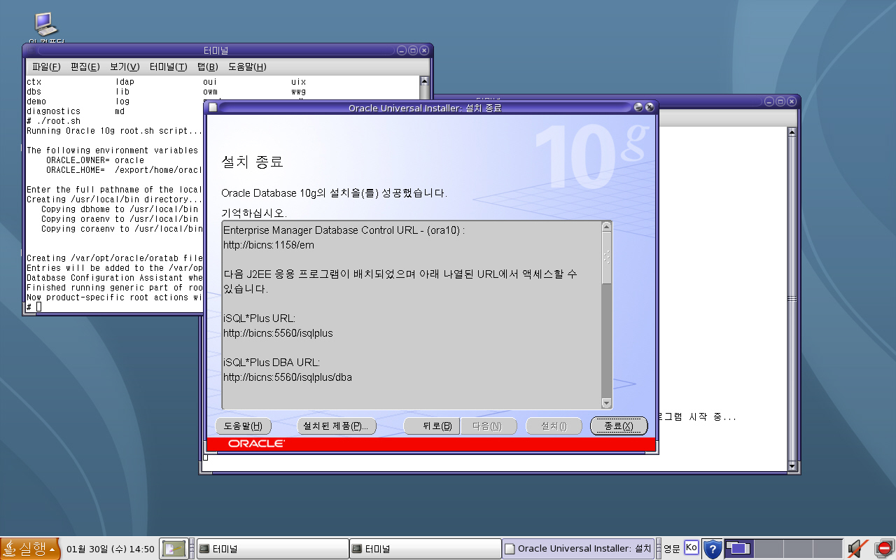Click the ORACLE_OWNER= oracle line in terminal
Image resolution: width=896 pixels, height=560 pixels.
[x=95, y=160]
